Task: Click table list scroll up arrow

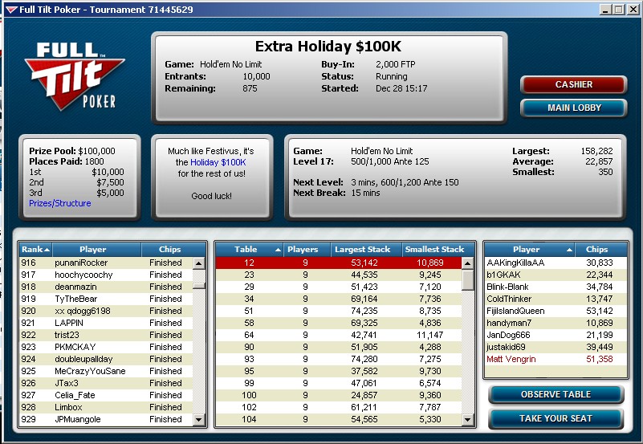Action: pyautogui.click(x=468, y=263)
